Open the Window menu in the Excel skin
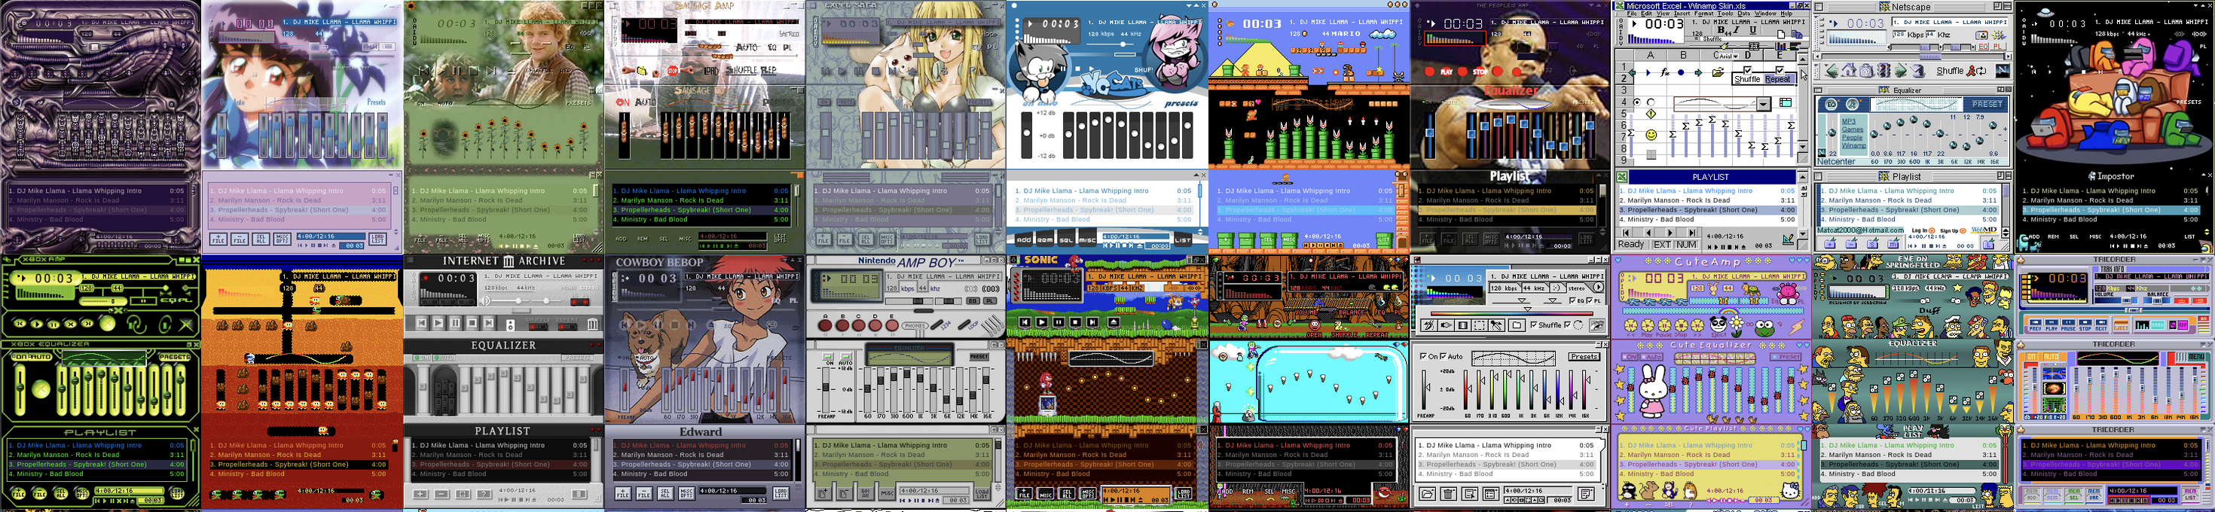The height and width of the screenshot is (512, 2215). click(x=1765, y=13)
